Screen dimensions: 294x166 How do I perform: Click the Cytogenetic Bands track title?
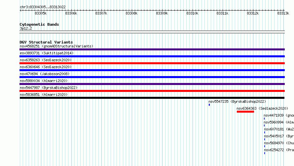tap(39, 24)
